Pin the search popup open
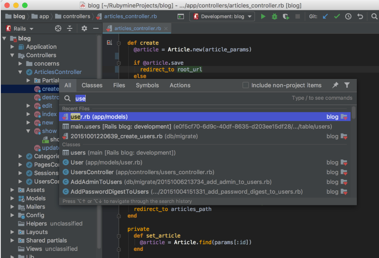The width and height of the screenshot is (379, 258). coord(335,85)
